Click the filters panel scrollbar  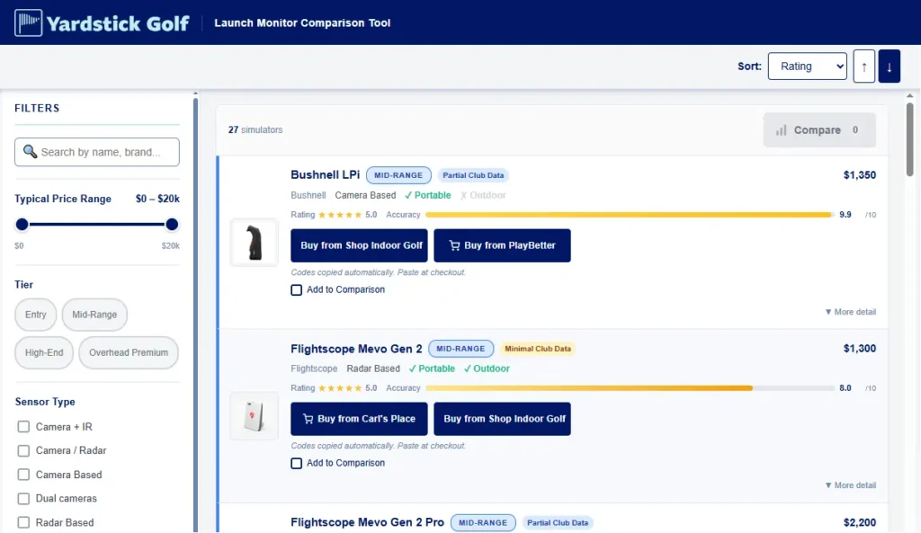click(195, 314)
